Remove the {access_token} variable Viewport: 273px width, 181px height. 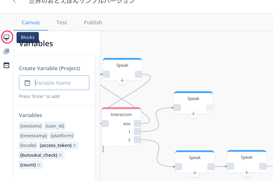tap(74, 145)
